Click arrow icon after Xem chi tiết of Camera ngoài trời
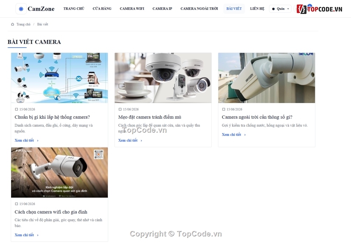The height and width of the screenshot is (246, 351). click(245, 135)
